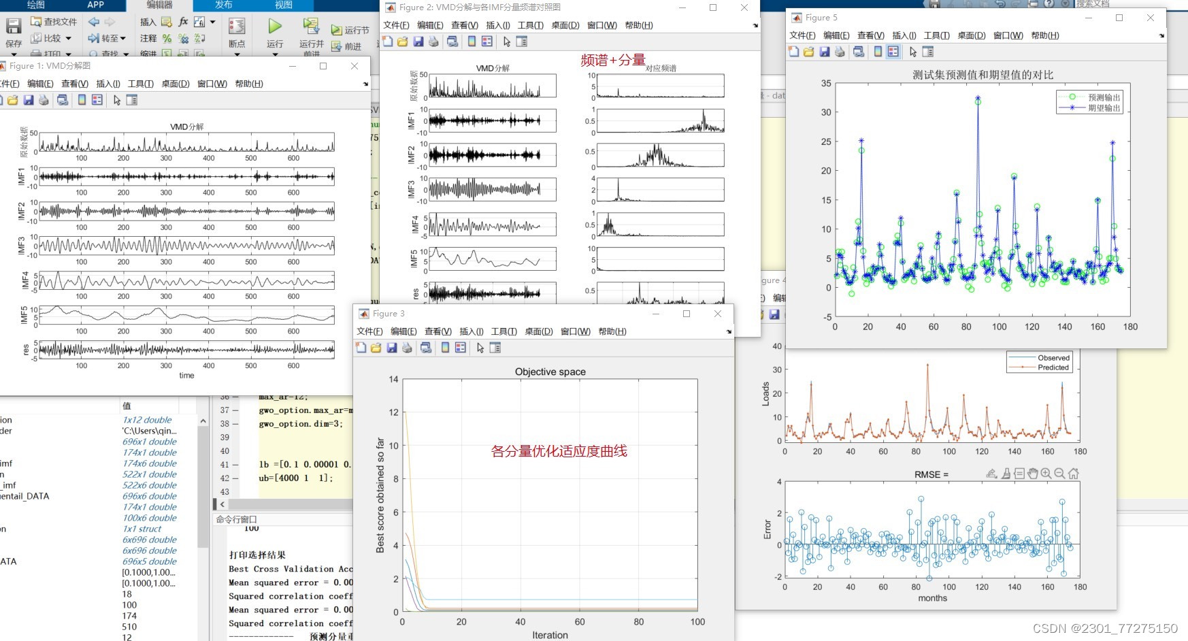Run the script using the green 运行 icon
The width and height of the screenshot is (1188, 641).
(274, 26)
